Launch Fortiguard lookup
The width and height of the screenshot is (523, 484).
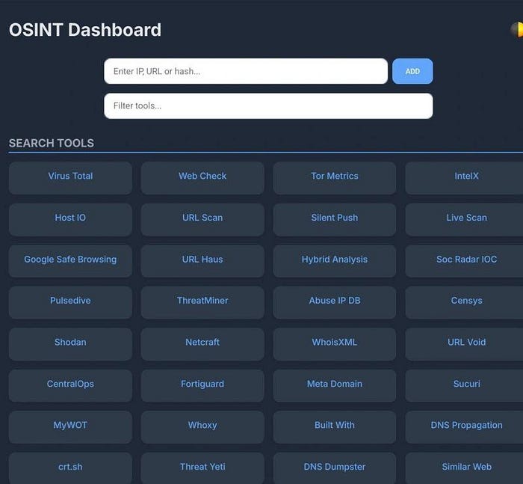pyautogui.click(x=202, y=385)
